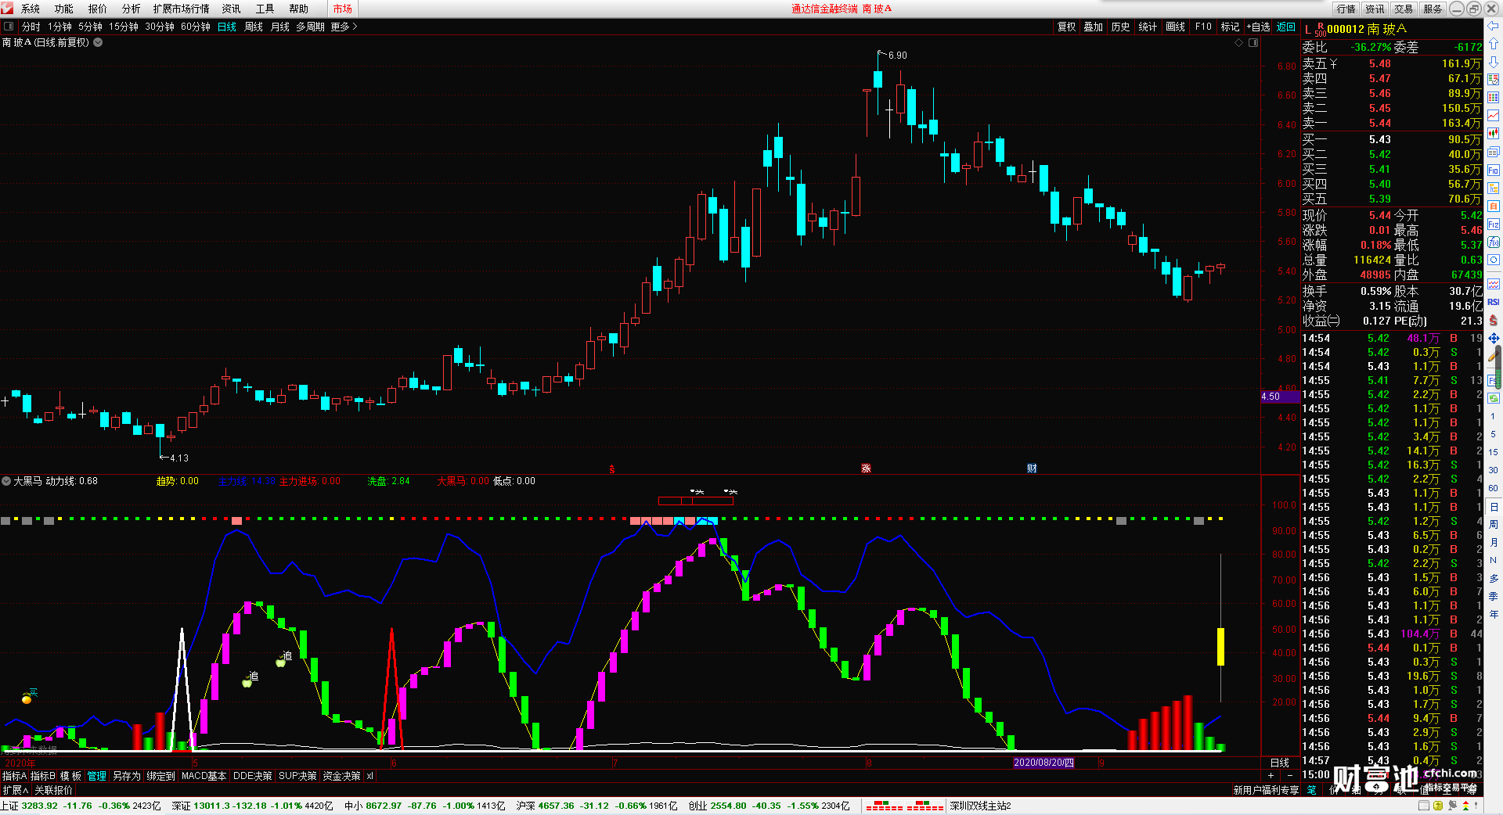
Task: Click the 关联报价 button
Action: (54, 790)
